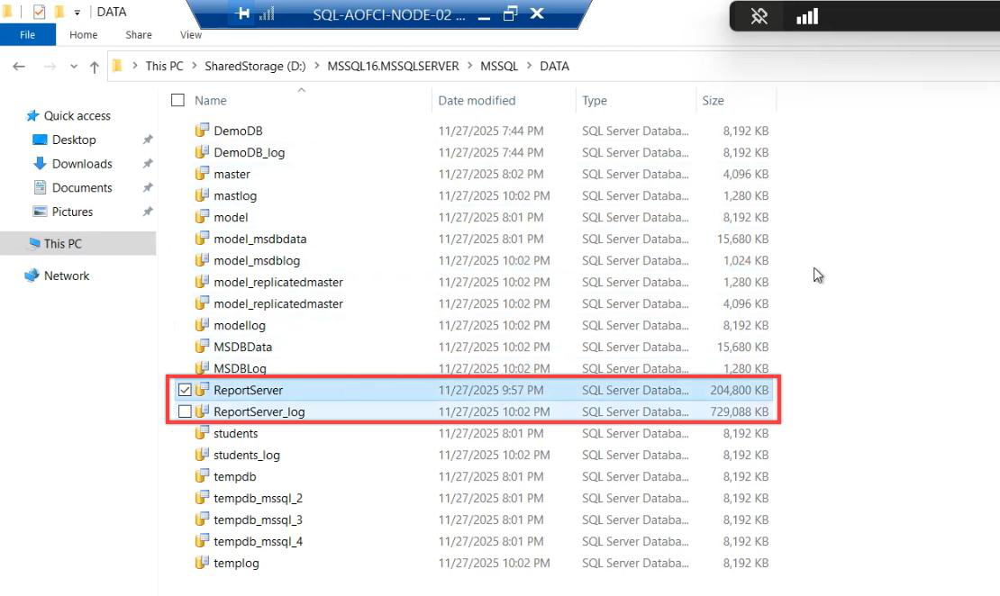The width and height of the screenshot is (1000, 596).
Task: Open Desktop in navigation pane
Action: tap(74, 140)
